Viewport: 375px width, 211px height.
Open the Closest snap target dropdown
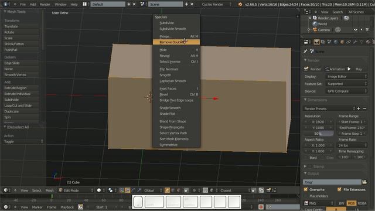pyautogui.click(x=234, y=190)
